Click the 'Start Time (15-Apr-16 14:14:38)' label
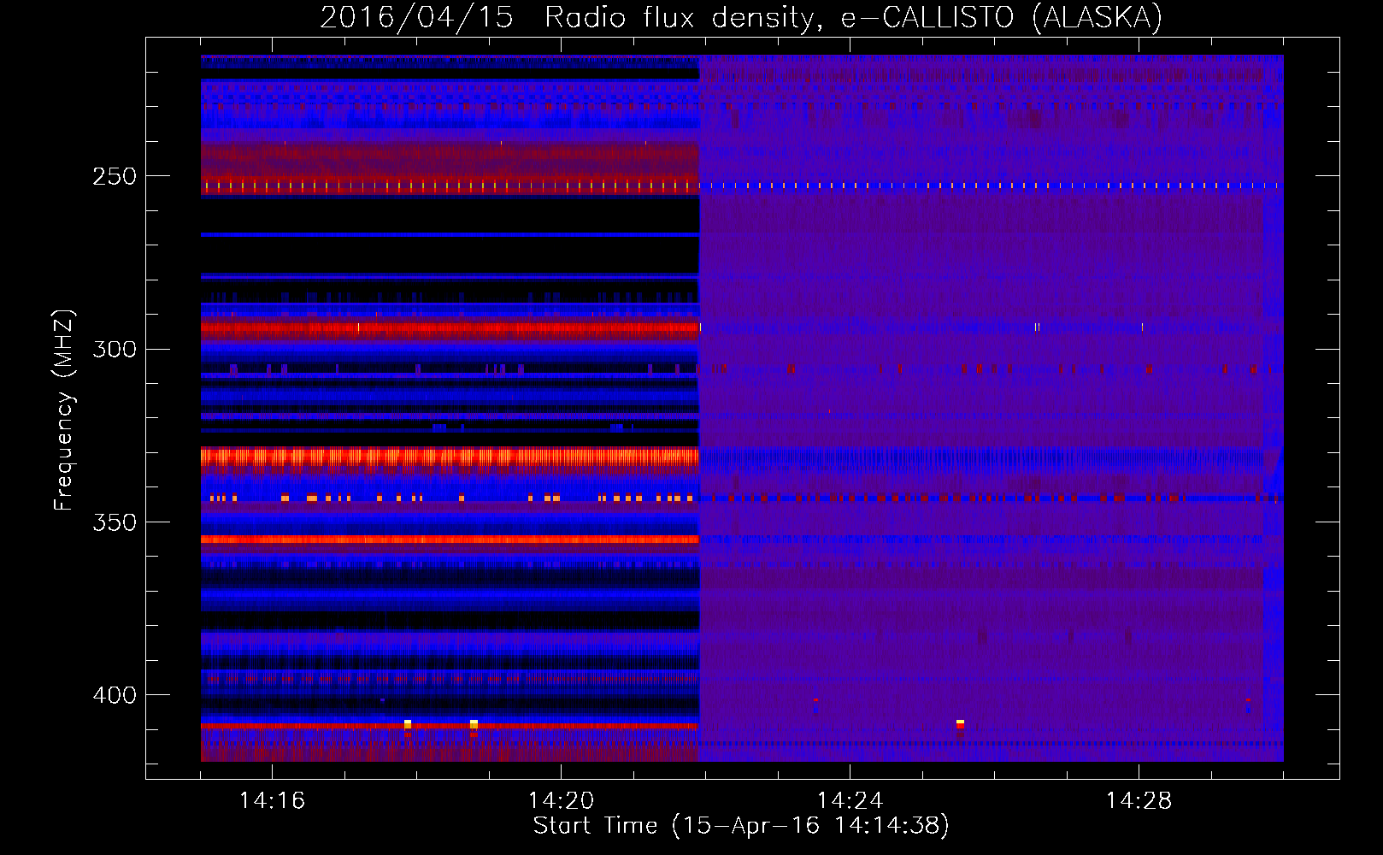 tap(741, 826)
